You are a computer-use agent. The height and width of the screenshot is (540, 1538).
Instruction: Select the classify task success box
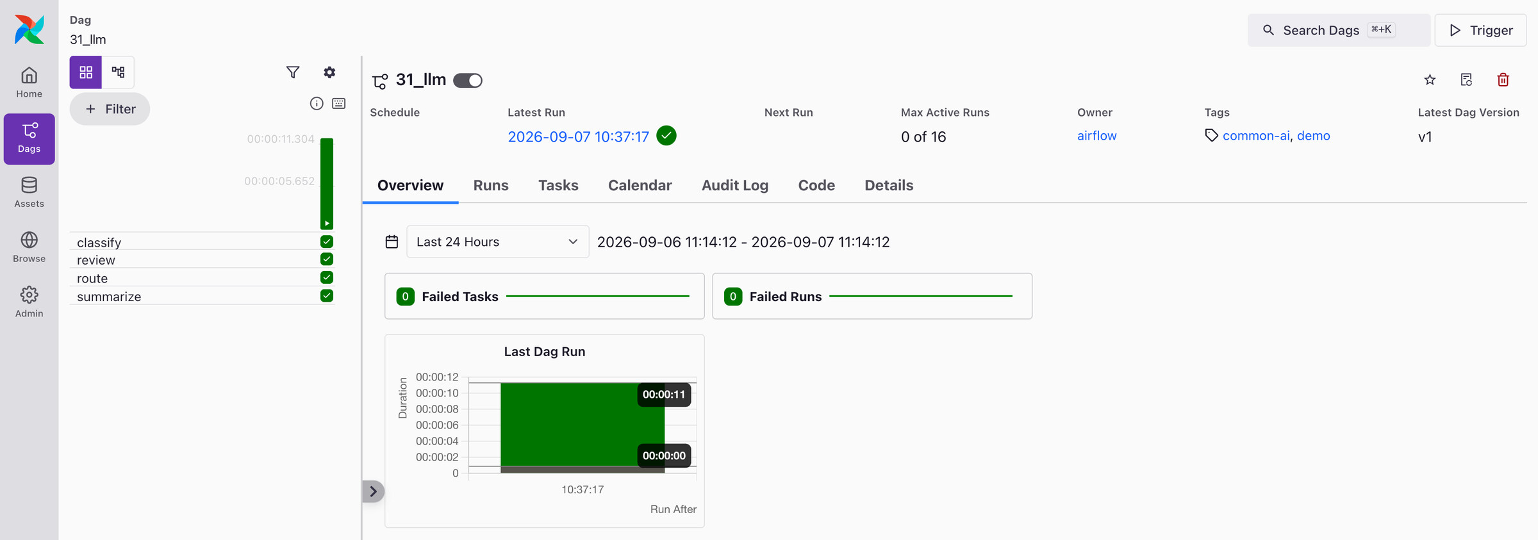[327, 241]
